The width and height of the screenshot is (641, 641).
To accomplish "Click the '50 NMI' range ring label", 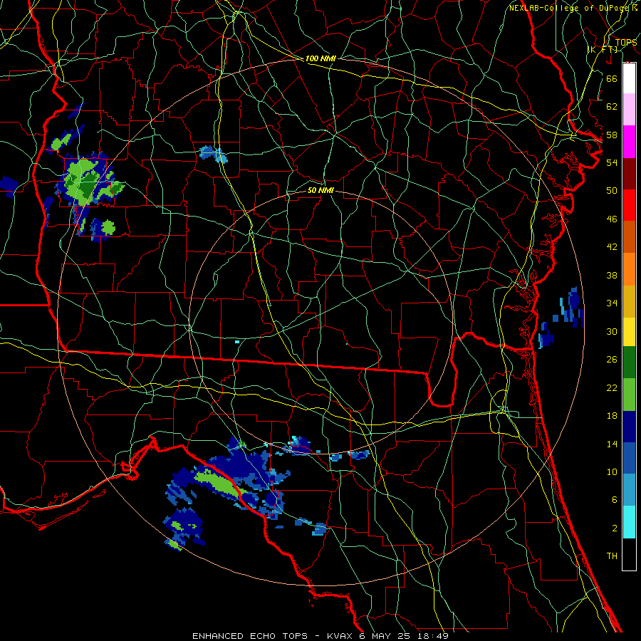I will point(320,190).
